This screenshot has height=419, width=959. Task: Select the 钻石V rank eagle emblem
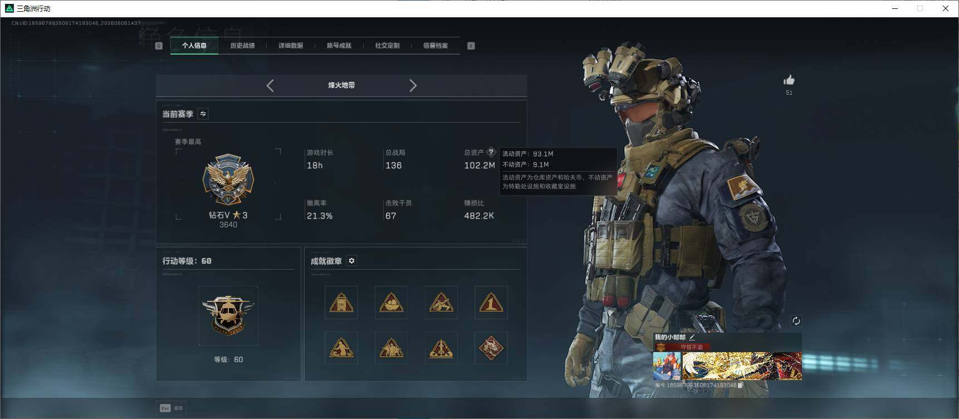pos(228,179)
